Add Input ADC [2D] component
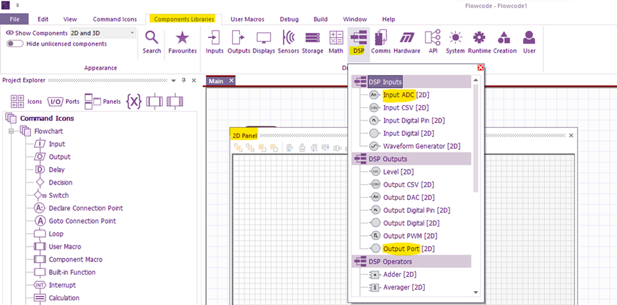This screenshot has height=305, width=617. pyautogui.click(x=399, y=95)
